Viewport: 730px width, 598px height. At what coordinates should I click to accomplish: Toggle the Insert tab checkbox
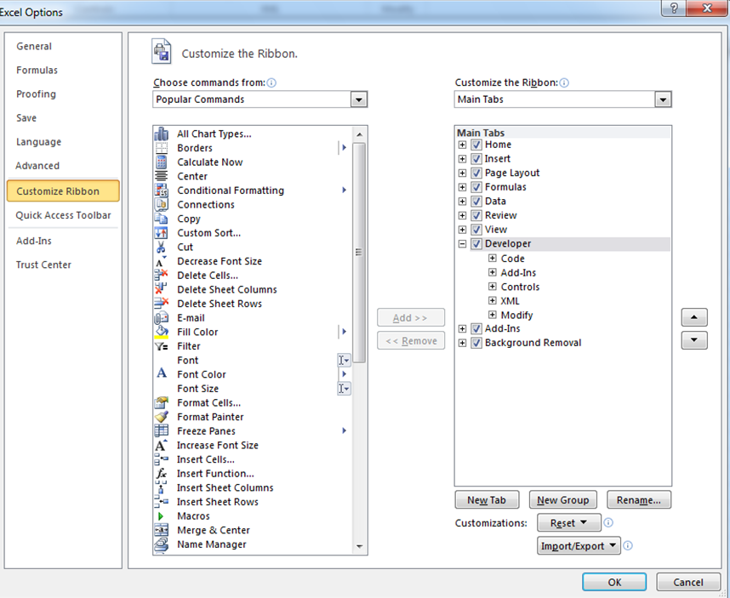pyautogui.click(x=476, y=159)
